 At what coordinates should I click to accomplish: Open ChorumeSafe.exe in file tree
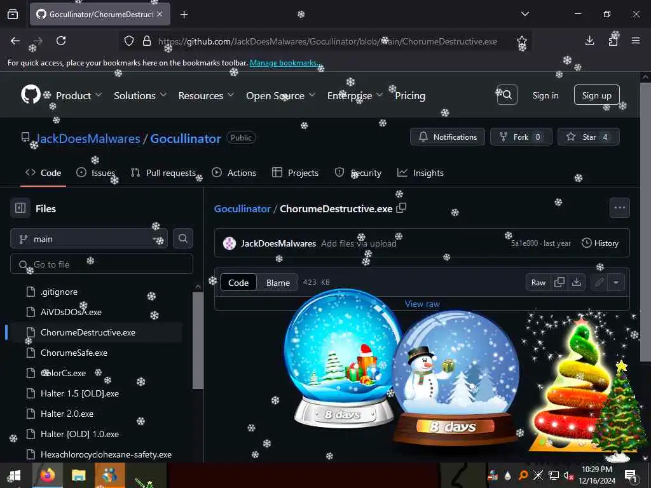74,353
